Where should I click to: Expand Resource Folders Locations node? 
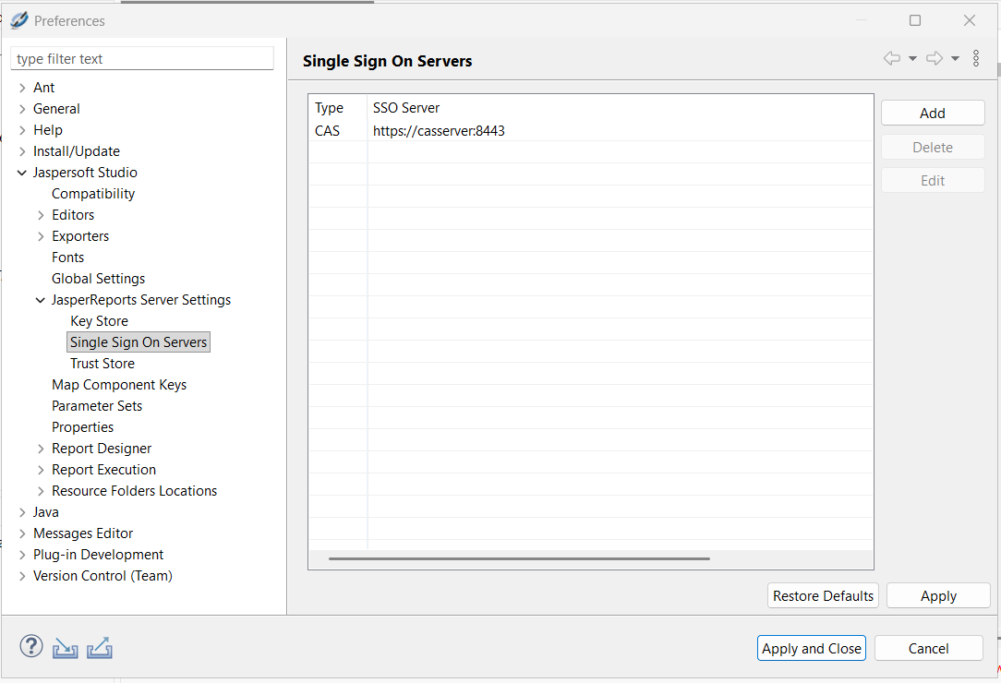pyautogui.click(x=41, y=491)
